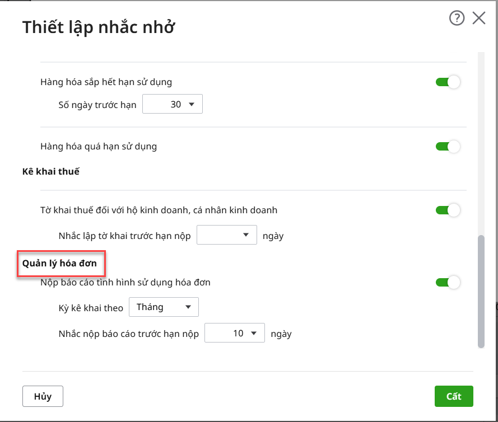The width and height of the screenshot is (498, 422).
Task: Expand Kỳ kê khai theo Tháng dropdown
Action: [164, 307]
